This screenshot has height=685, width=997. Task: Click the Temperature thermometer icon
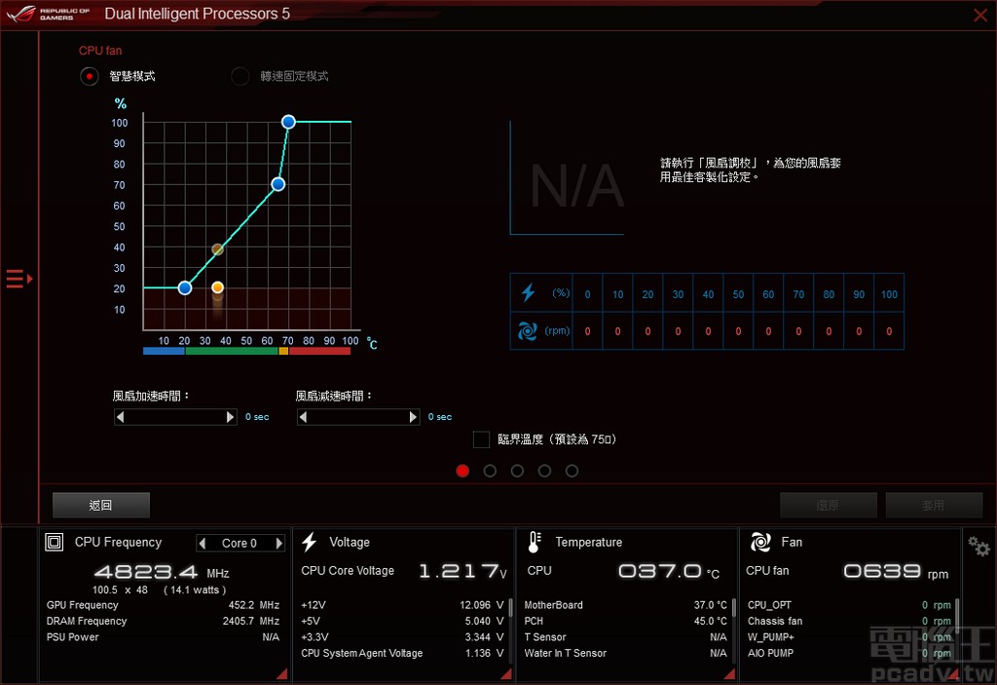535,542
